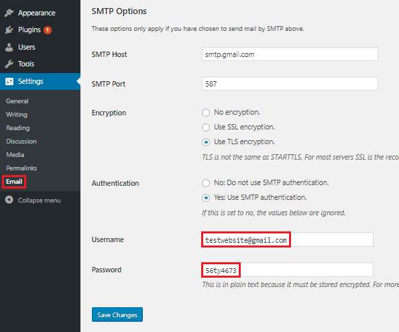Go to Email settings submenu

pos(14,182)
